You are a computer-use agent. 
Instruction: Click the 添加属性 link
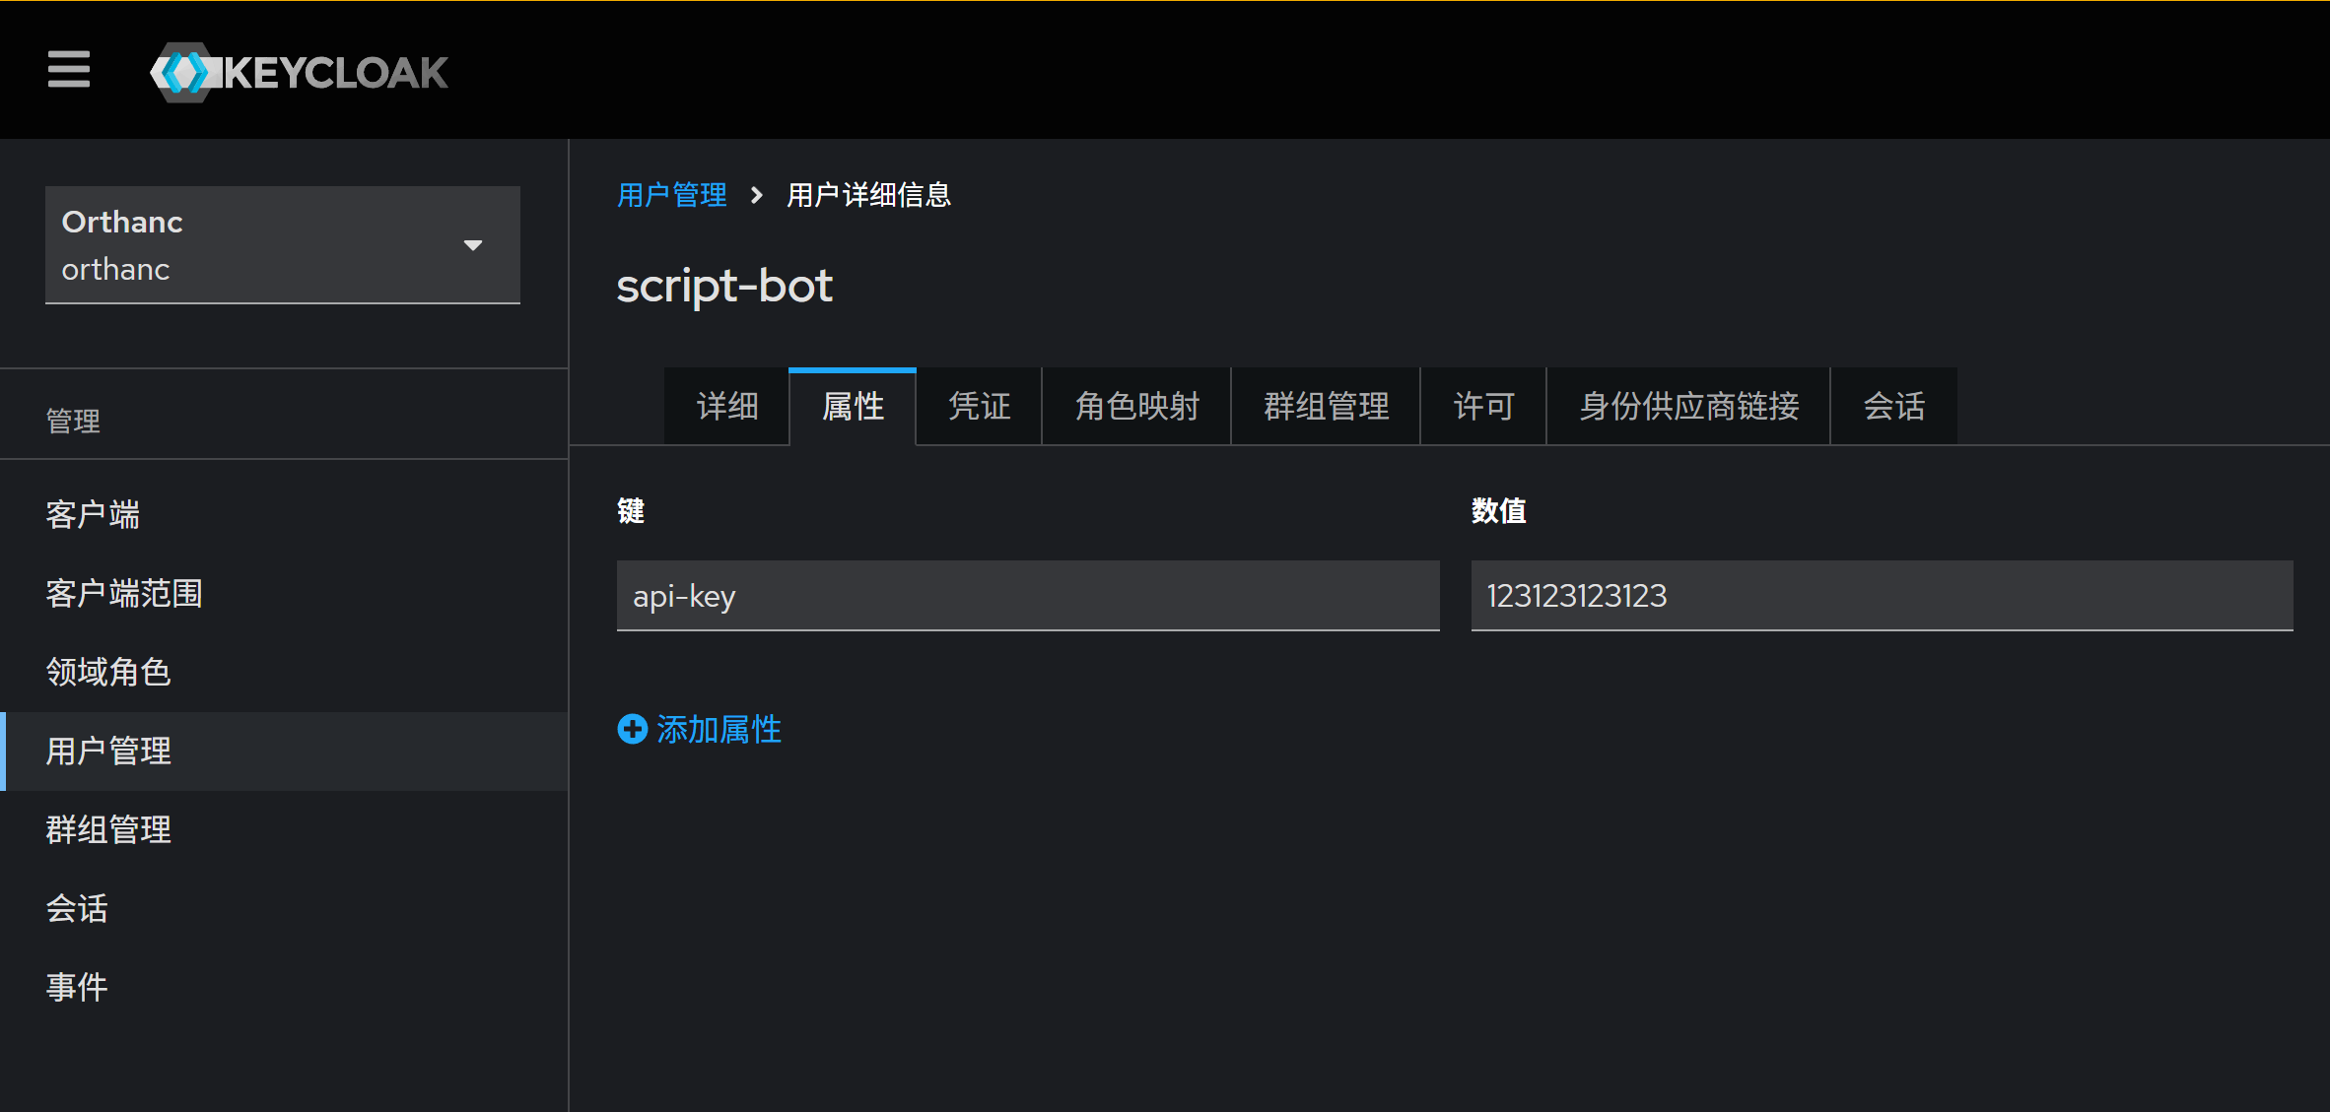coord(719,729)
